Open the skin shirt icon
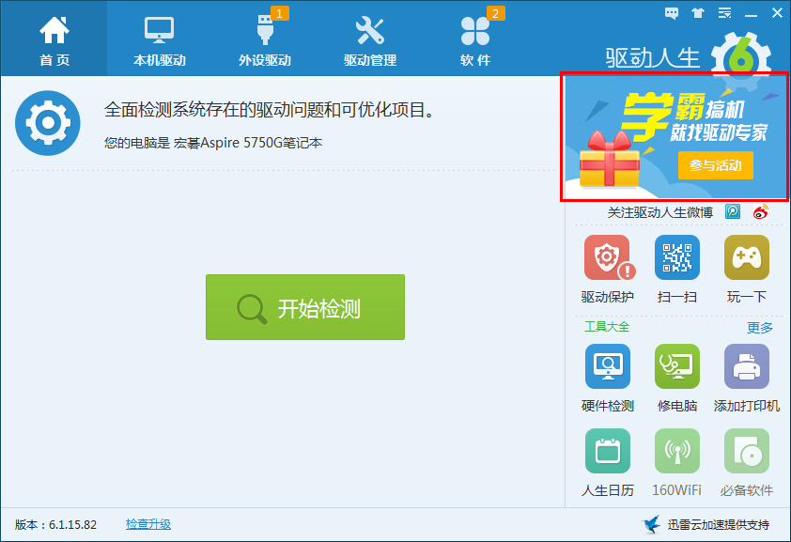The image size is (791, 542). click(698, 13)
